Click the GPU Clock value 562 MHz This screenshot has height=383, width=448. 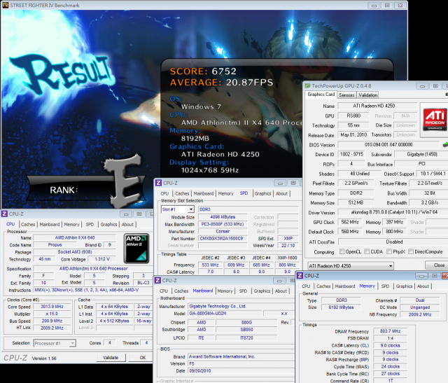point(350,222)
